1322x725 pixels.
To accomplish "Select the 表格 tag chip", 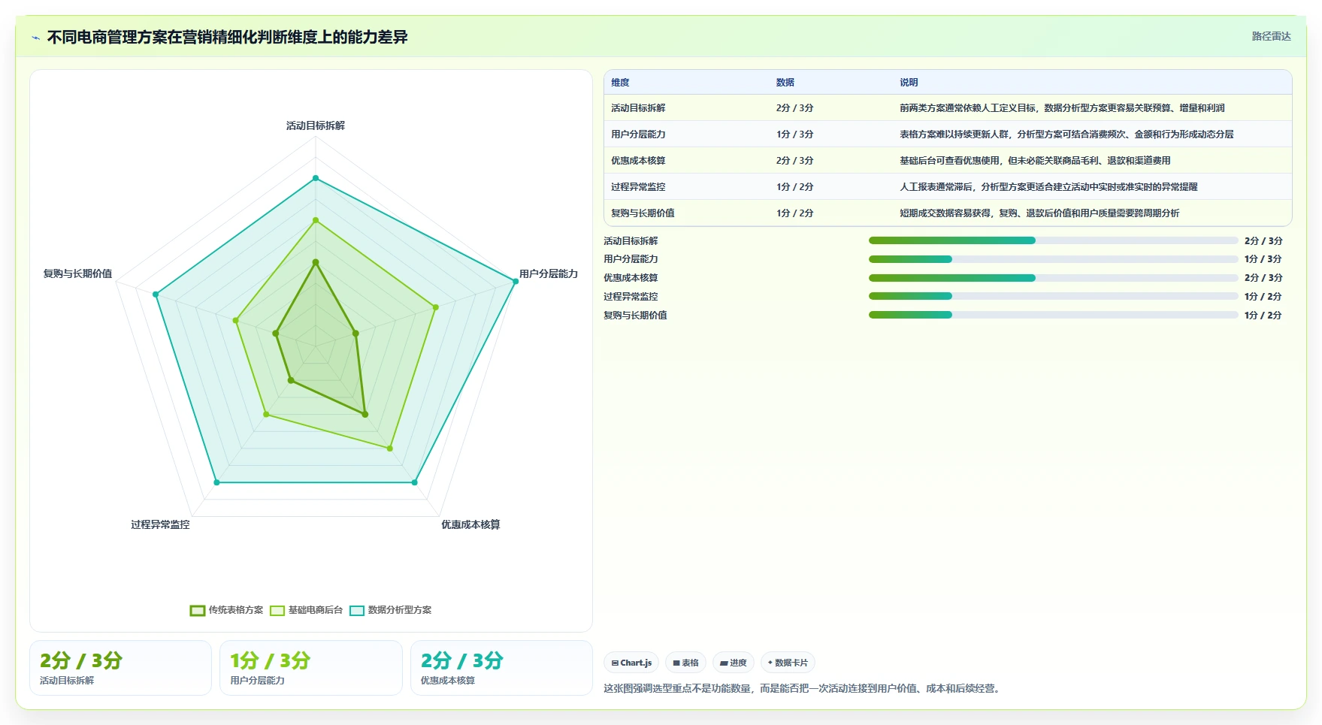I will pyautogui.click(x=685, y=663).
